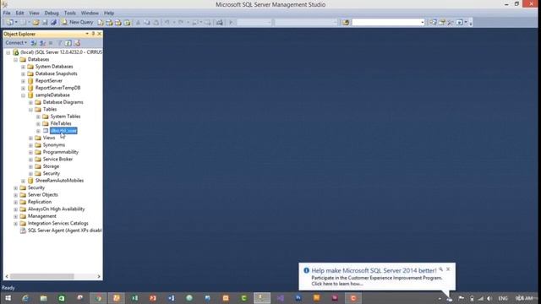Click the Object Explorer scroll right arrow

(x=99, y=276)
